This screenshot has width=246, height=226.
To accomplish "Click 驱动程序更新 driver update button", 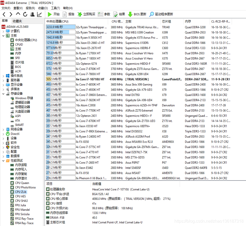I will point(161,14).
